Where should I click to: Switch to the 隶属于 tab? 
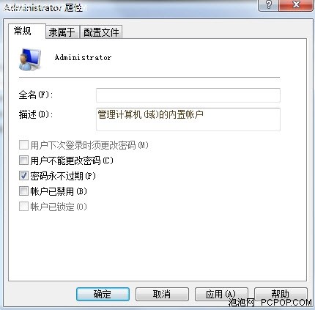[62, 32]
